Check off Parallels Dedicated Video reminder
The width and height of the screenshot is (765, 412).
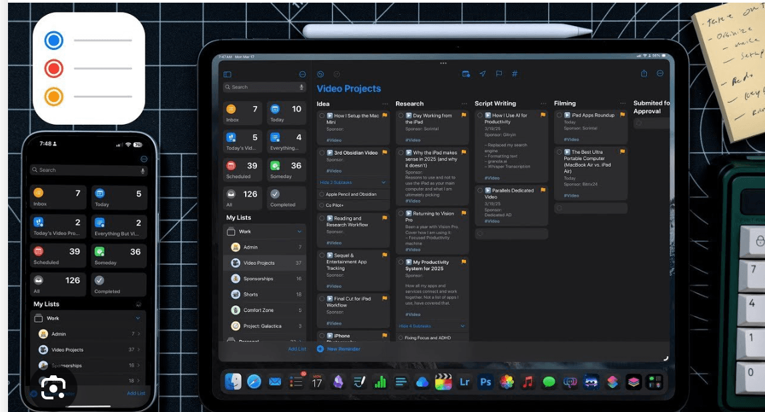pyautogui.click(x=480, y=191)
